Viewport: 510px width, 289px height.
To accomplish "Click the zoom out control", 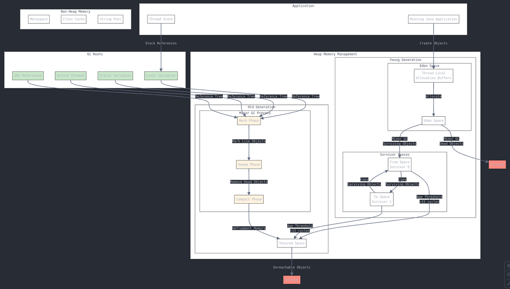I will [x=508, y=274].
